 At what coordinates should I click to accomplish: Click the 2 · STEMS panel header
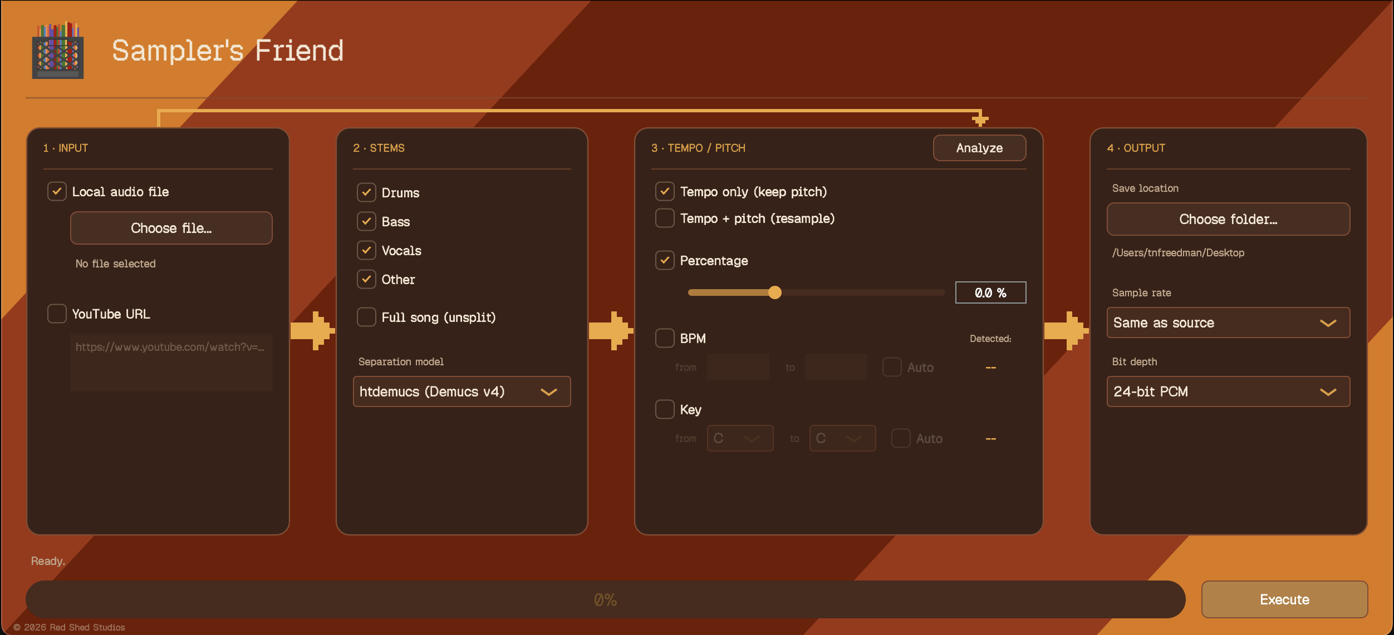(x=379, y=148)
